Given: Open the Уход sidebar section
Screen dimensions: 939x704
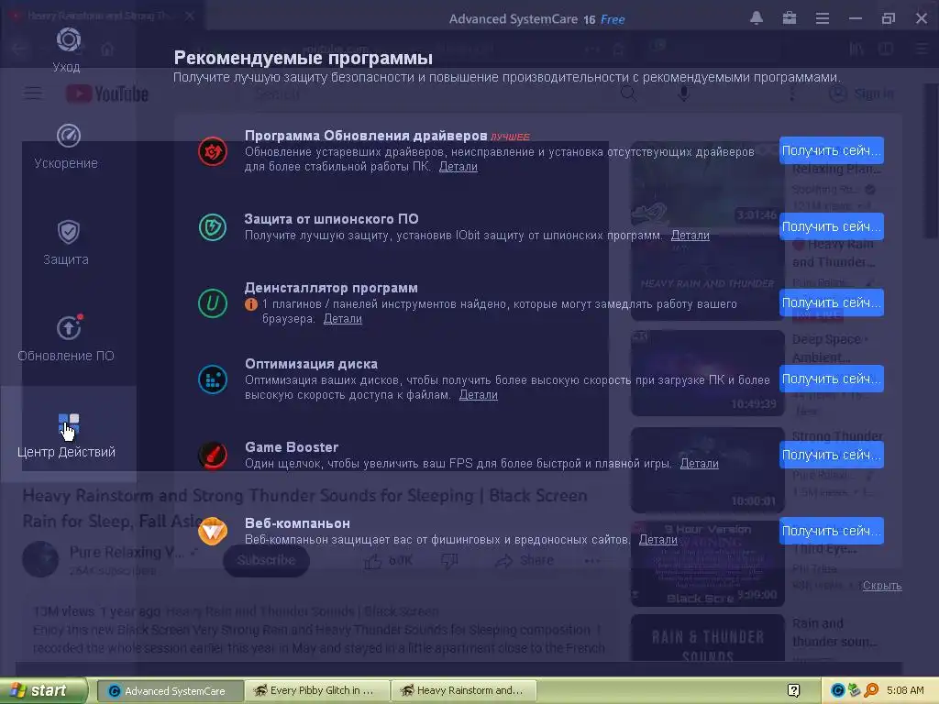Looking at the screenshot, I should [x=68, y=49].
